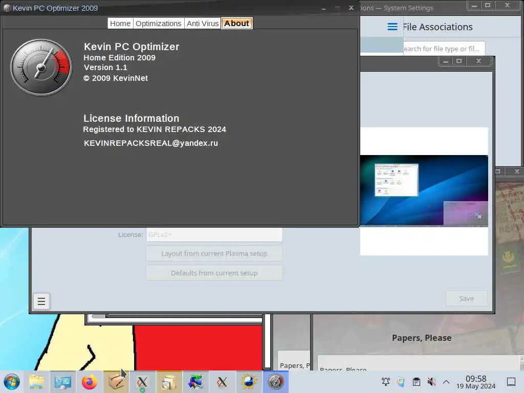Click the Save button

(x=466, y=298)
